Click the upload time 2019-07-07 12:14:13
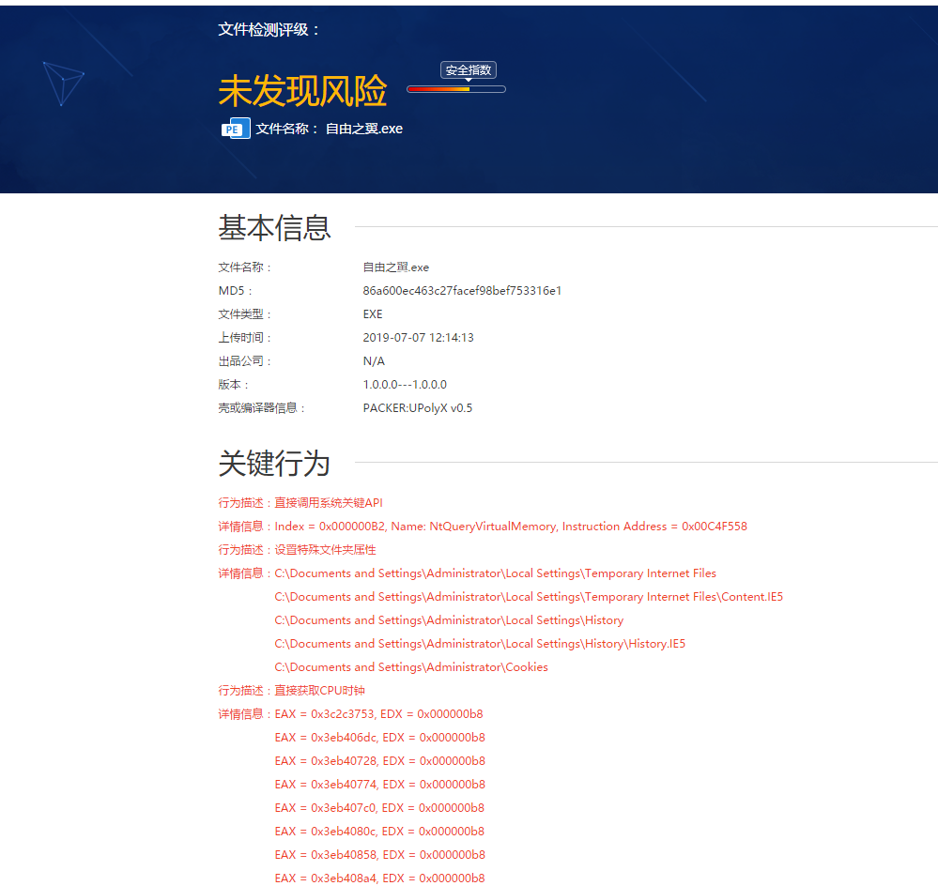 418,338
